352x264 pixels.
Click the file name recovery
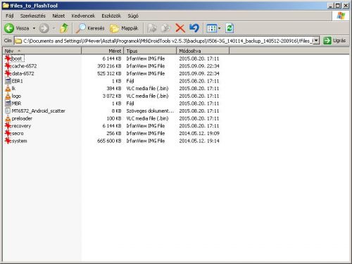point(21,126)
